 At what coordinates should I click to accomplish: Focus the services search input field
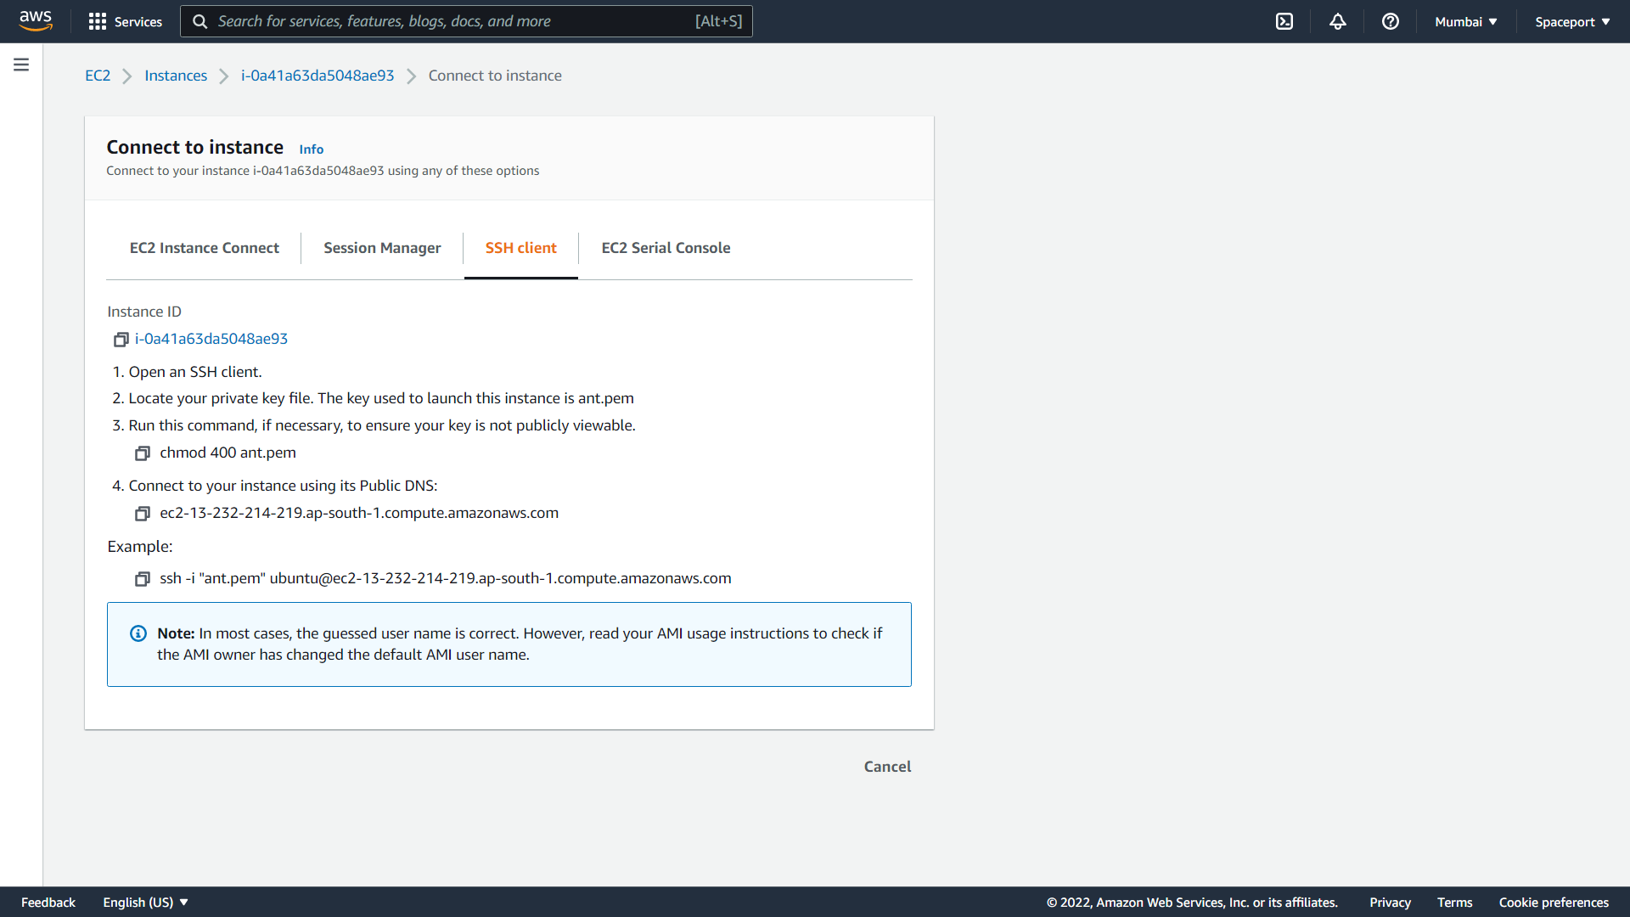tap(466, 21)
